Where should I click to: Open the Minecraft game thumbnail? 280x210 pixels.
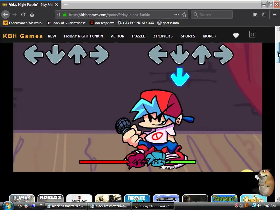[x=166, y=198]
